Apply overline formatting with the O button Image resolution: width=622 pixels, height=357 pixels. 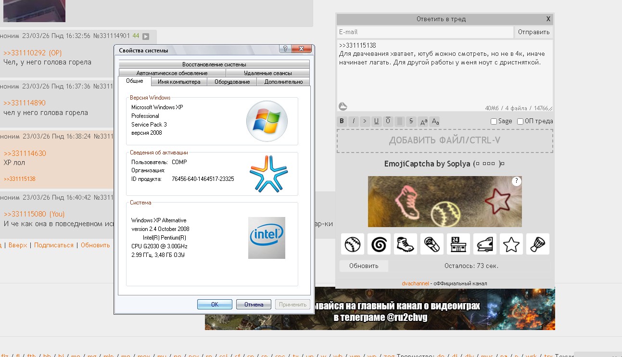coord(388,121)
